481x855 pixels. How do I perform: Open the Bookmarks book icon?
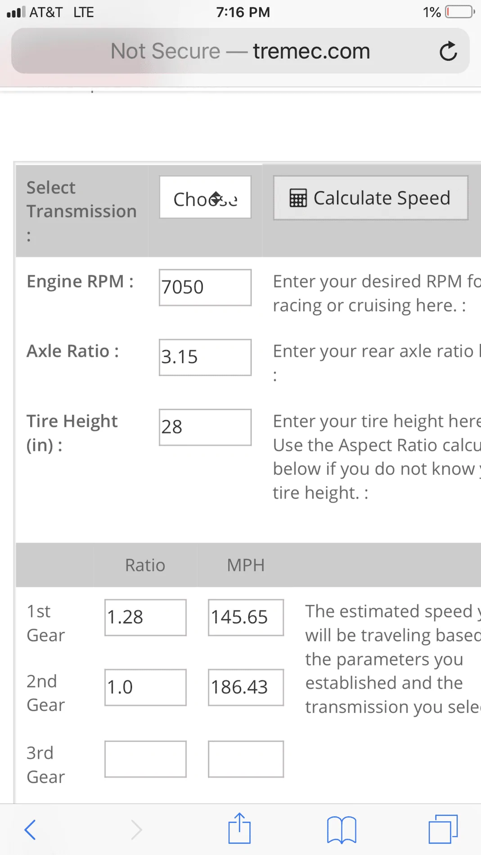342,830
